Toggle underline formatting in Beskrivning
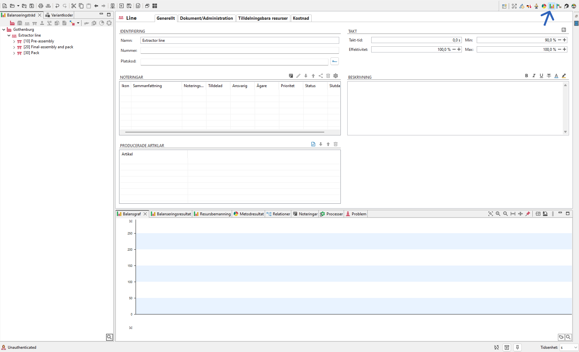This screenshot has width=579, height=352. pos(541,76)
